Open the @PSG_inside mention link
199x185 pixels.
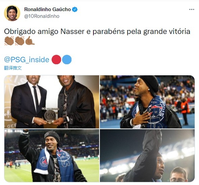(27, 60)
